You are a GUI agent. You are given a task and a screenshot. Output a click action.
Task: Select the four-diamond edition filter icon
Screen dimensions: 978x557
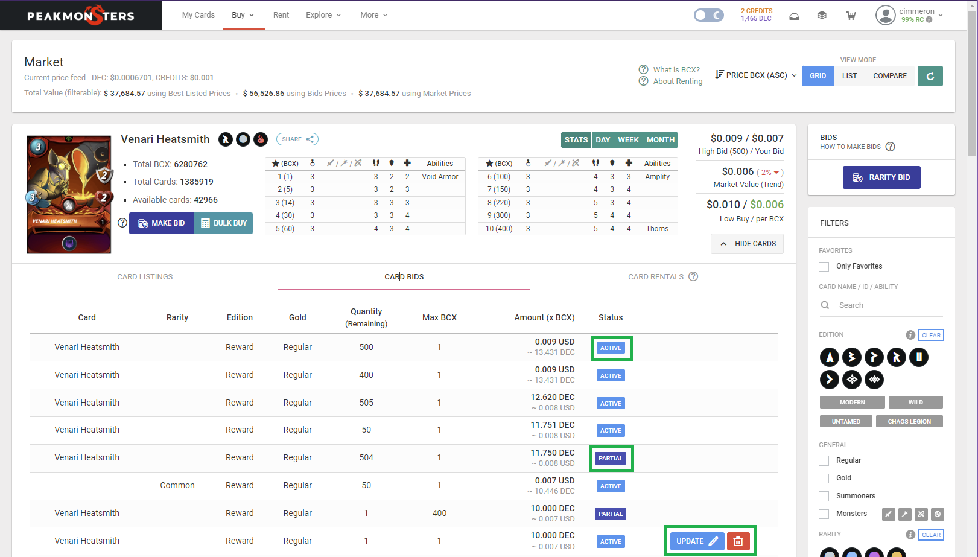tap(852, 380)
